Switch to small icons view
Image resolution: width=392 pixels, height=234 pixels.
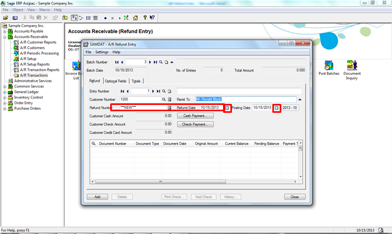[81, 18]
